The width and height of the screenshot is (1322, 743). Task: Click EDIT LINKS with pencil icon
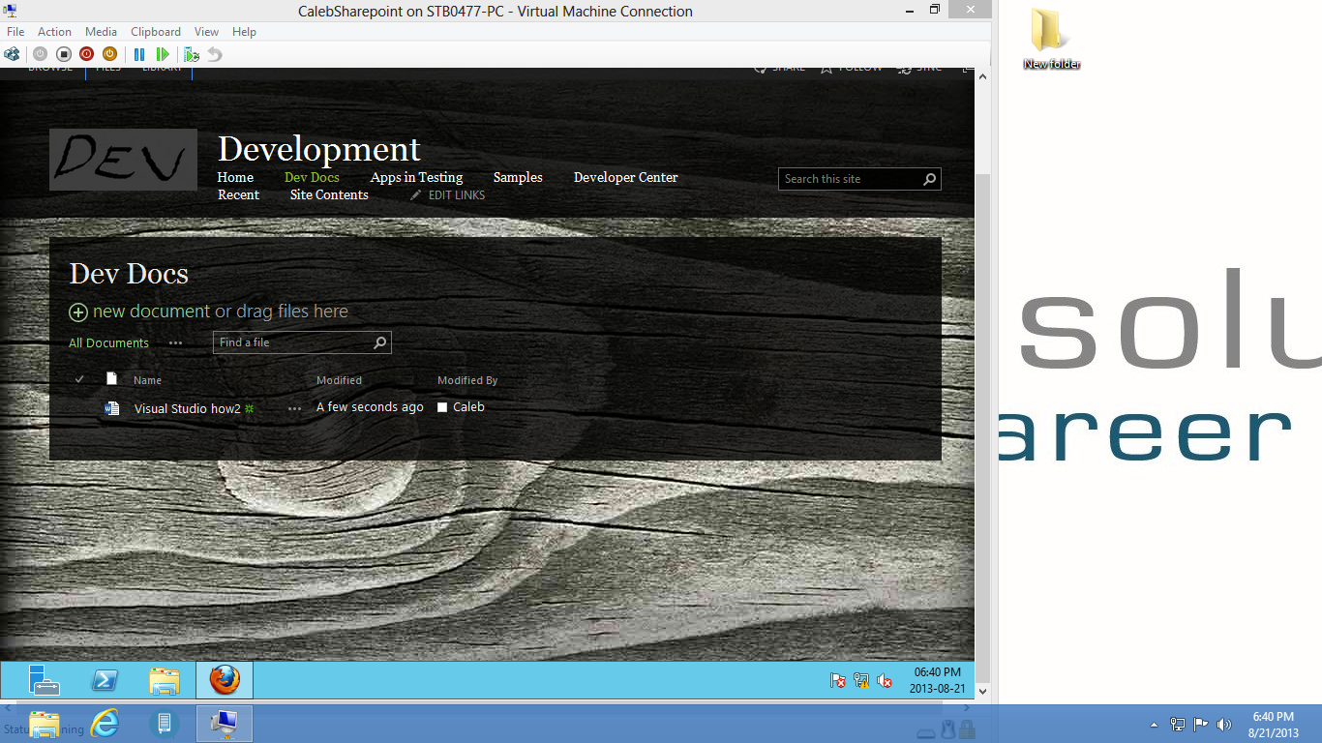pos(447,195)
